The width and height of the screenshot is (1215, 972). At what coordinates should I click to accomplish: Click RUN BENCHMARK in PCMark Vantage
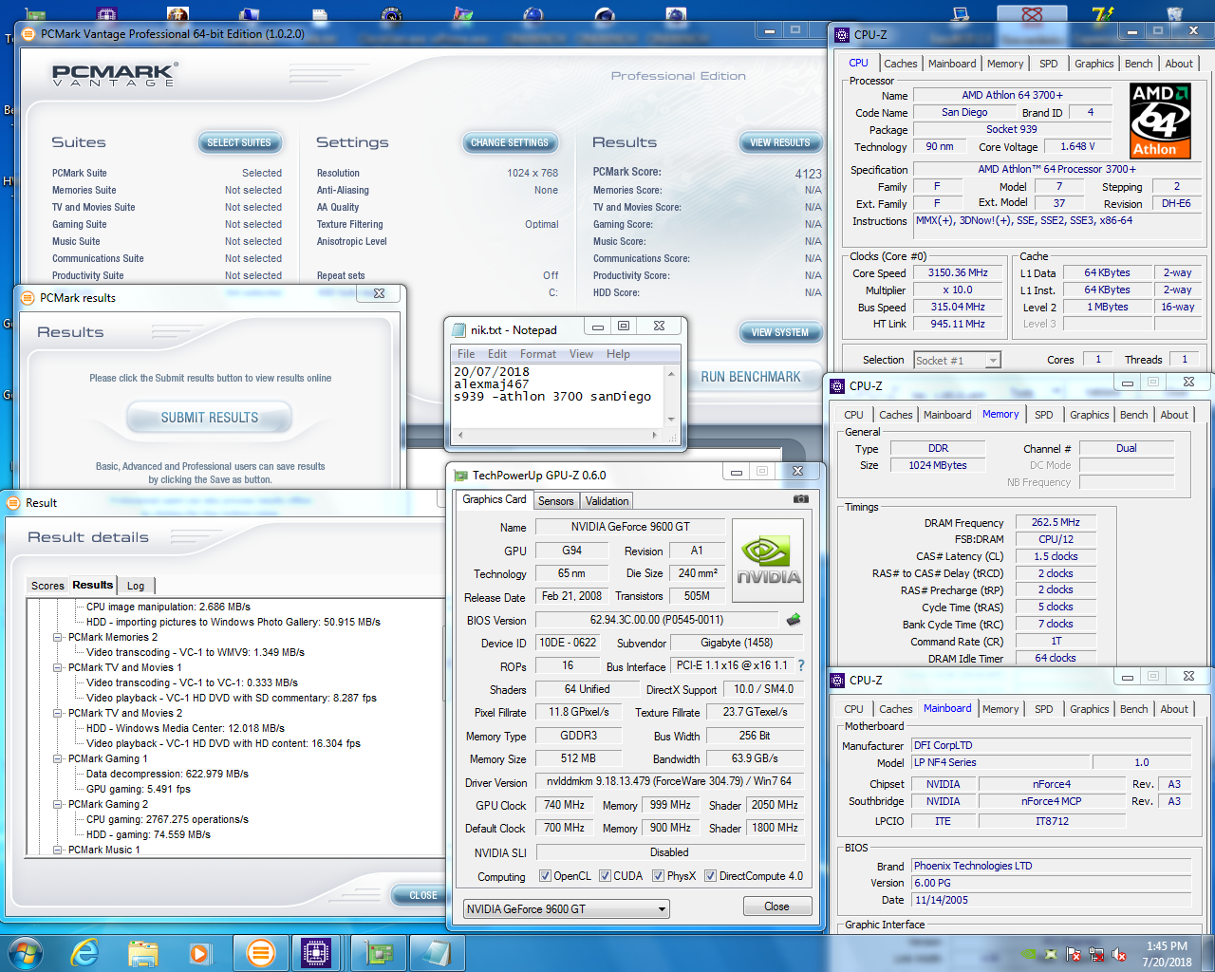click(x=751, y=377)
